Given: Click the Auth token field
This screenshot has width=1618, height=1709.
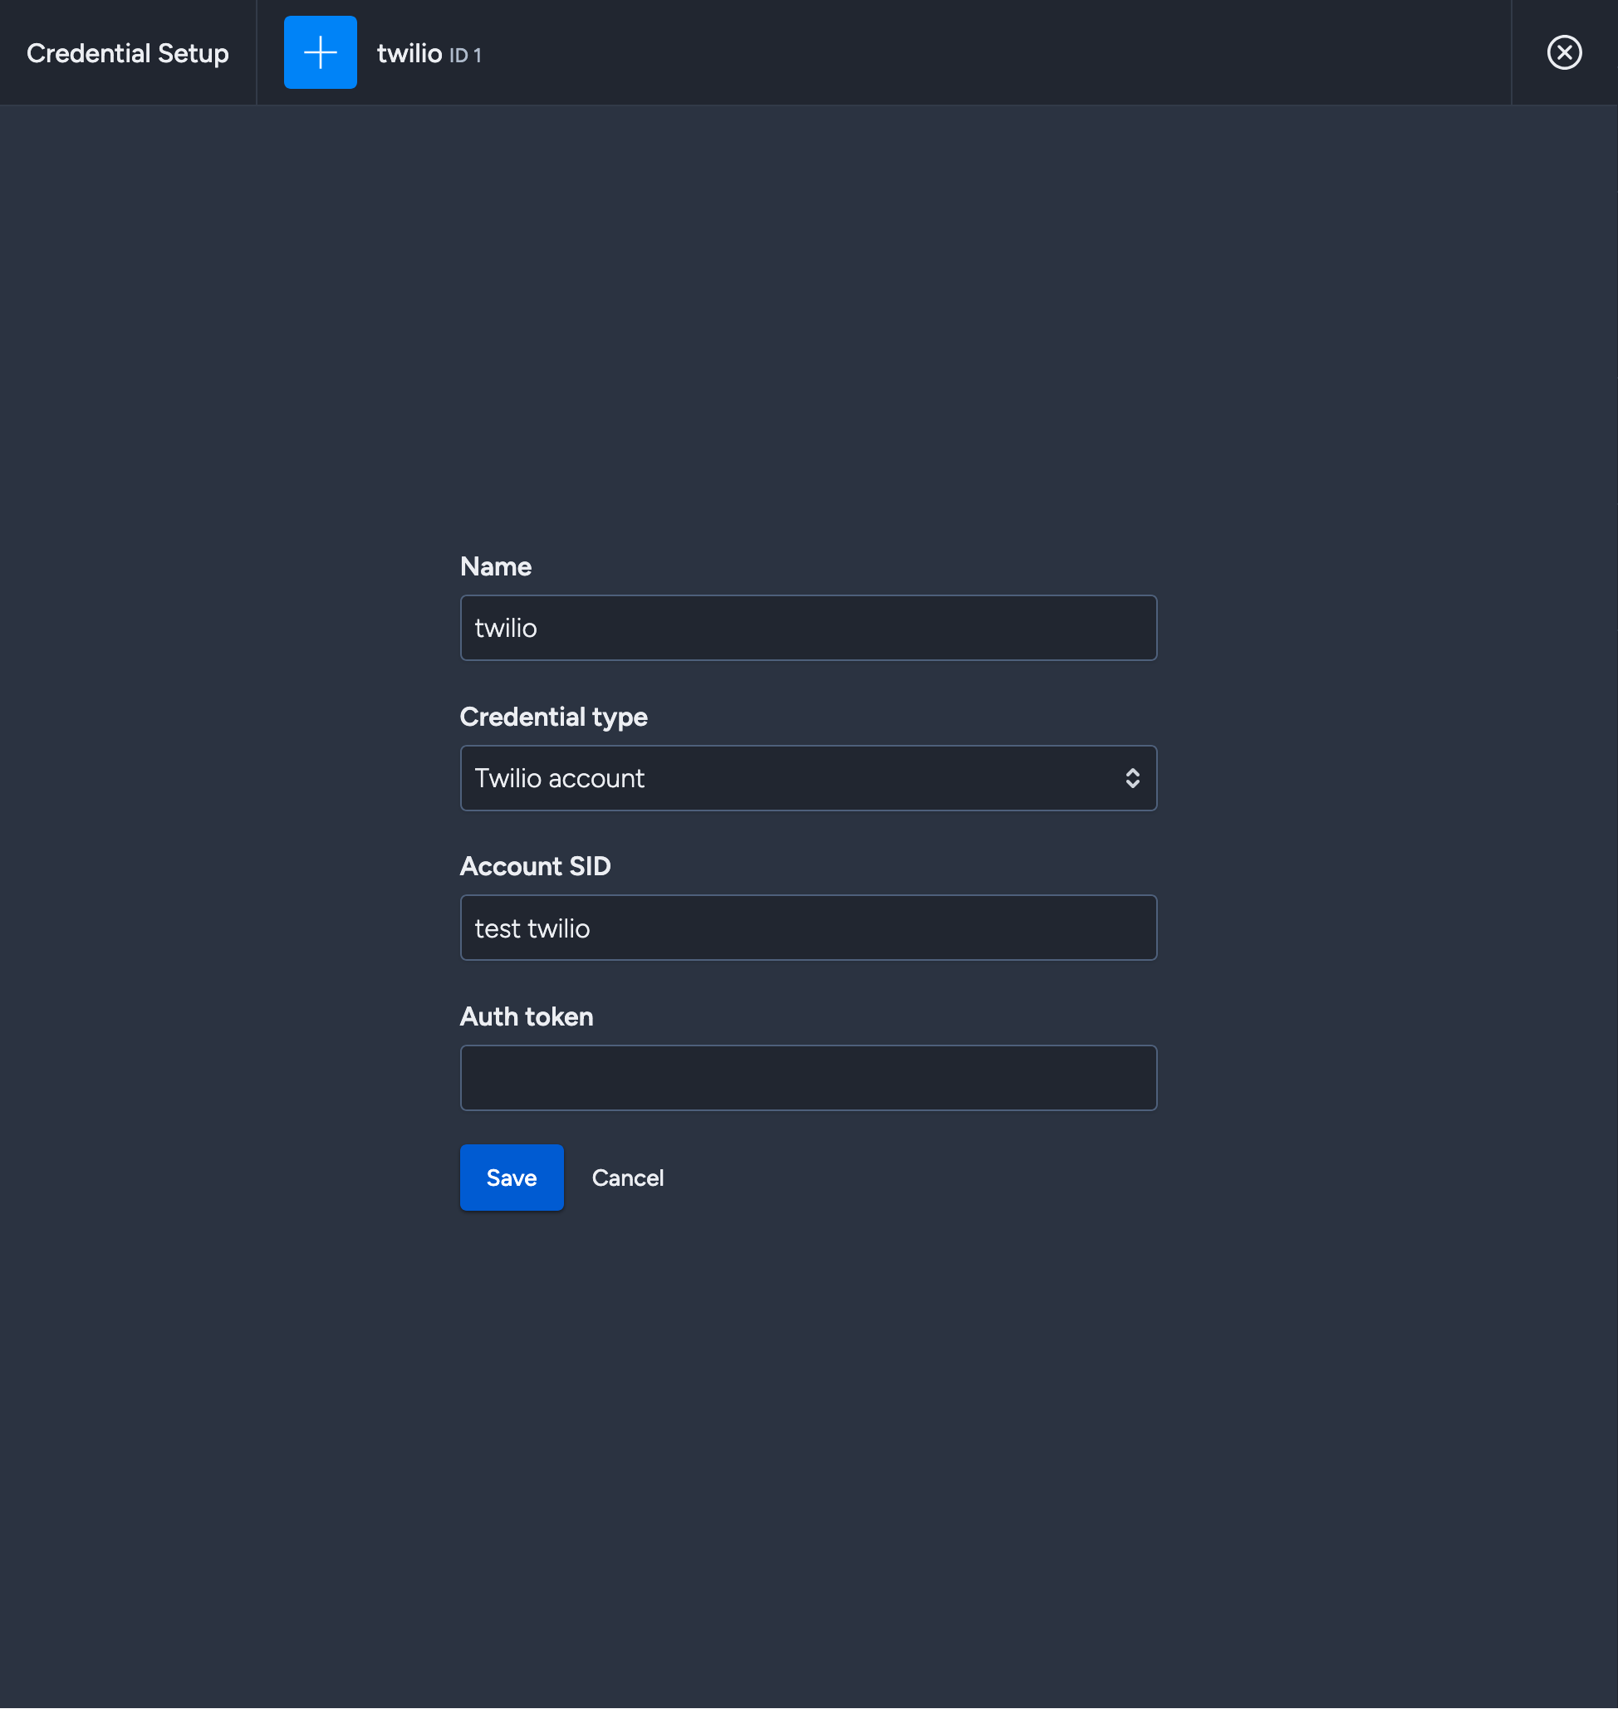Looking at the screenshot, I should click(808, 1078).
